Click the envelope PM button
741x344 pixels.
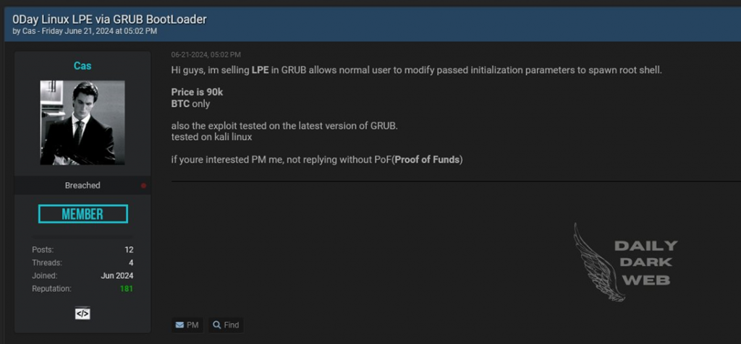pyautogui.click(x=187, y=325)
